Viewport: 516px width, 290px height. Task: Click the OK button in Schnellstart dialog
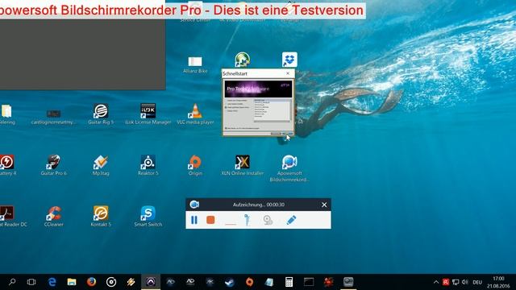[288, 134]
